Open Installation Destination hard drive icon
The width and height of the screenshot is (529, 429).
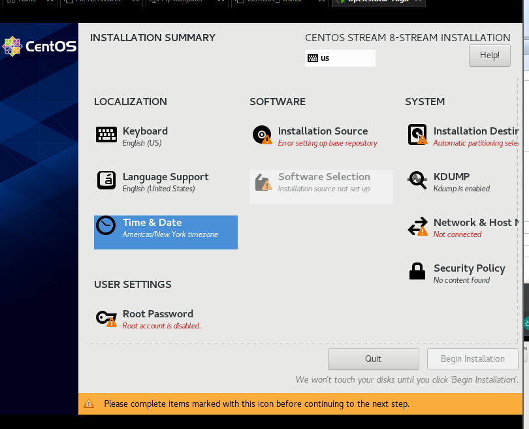point(418,135)
